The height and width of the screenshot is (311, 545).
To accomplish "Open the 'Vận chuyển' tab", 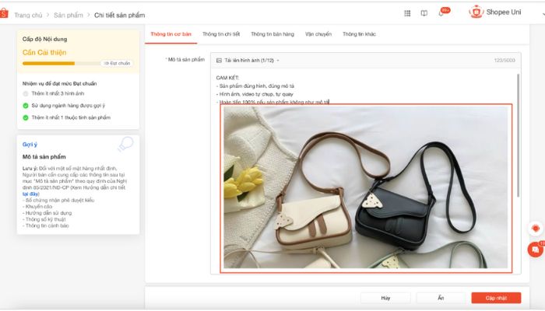I will (318, 35).
